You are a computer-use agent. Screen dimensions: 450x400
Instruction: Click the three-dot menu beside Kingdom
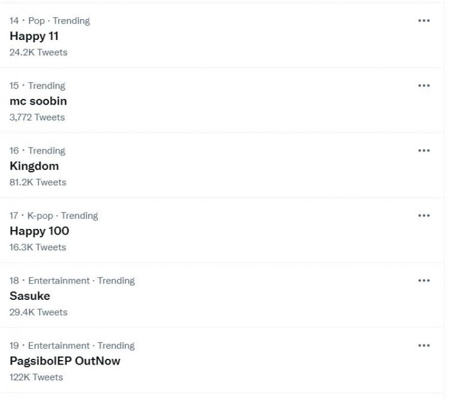point(424,151)
